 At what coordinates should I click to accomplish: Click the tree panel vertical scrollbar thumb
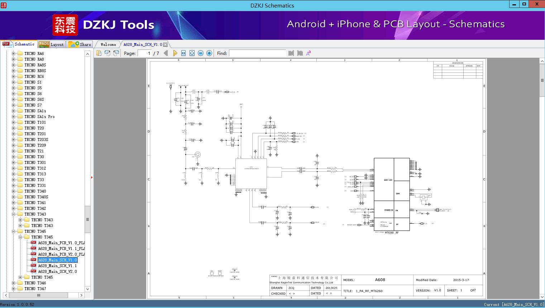(x=87, y=219)
